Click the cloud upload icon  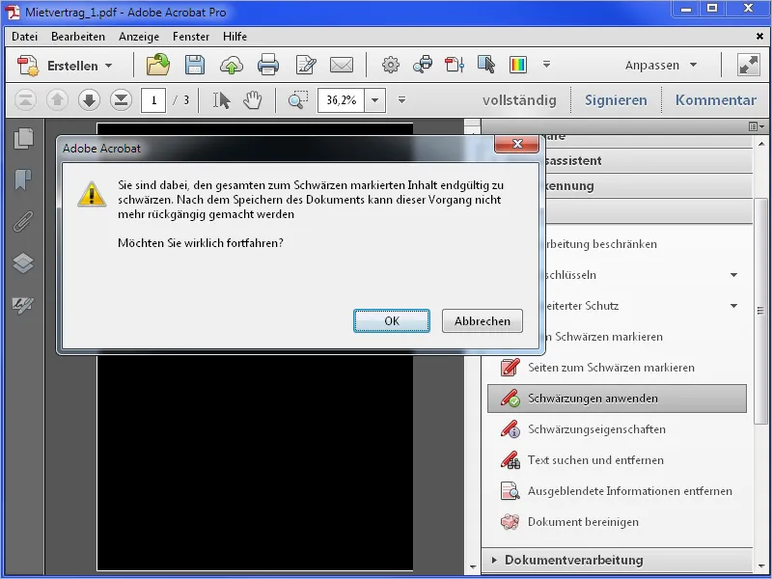[x=232, y=65]
